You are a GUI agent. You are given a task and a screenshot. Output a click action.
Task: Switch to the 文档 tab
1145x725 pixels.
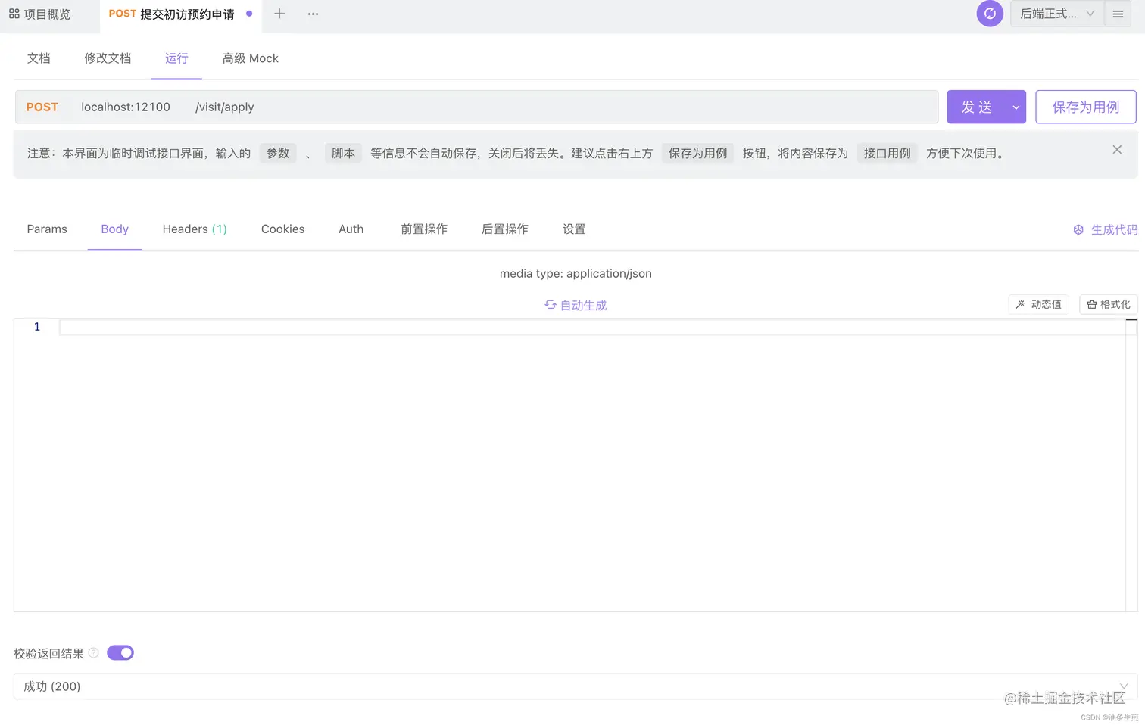click(39, 58)
